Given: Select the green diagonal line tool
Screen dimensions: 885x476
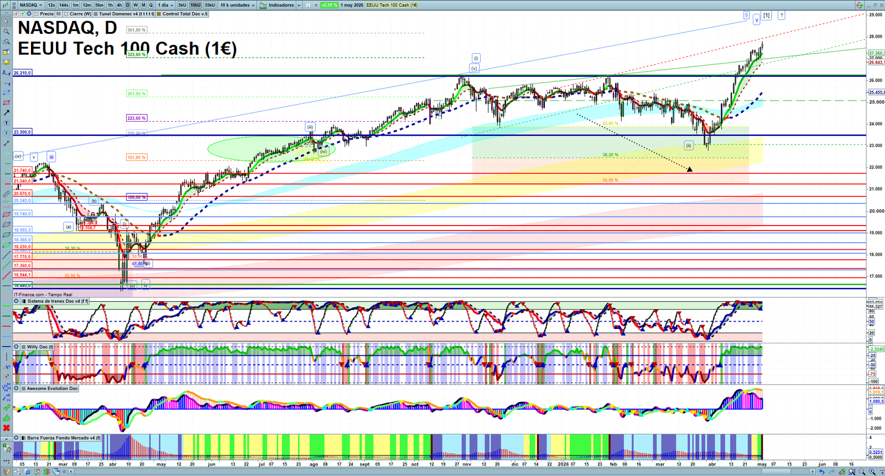Looking at the screenshot, I should coord(6,265).
